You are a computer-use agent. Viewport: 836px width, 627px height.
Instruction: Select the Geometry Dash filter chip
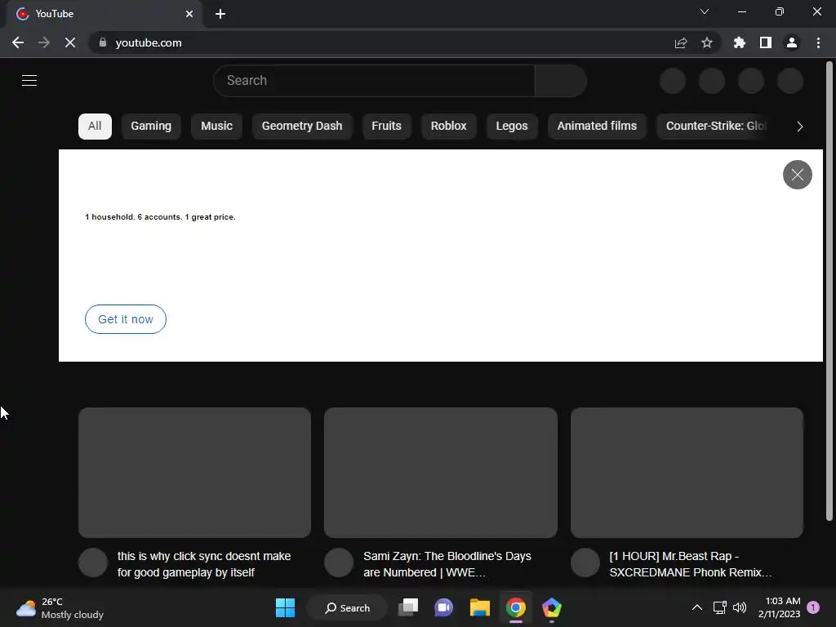pos(302,127)
